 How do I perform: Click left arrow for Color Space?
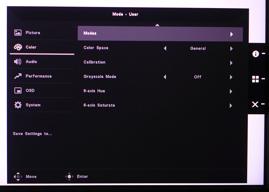(165, 48)
